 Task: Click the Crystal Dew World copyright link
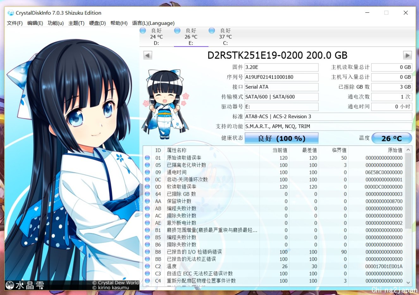(116, 283)
